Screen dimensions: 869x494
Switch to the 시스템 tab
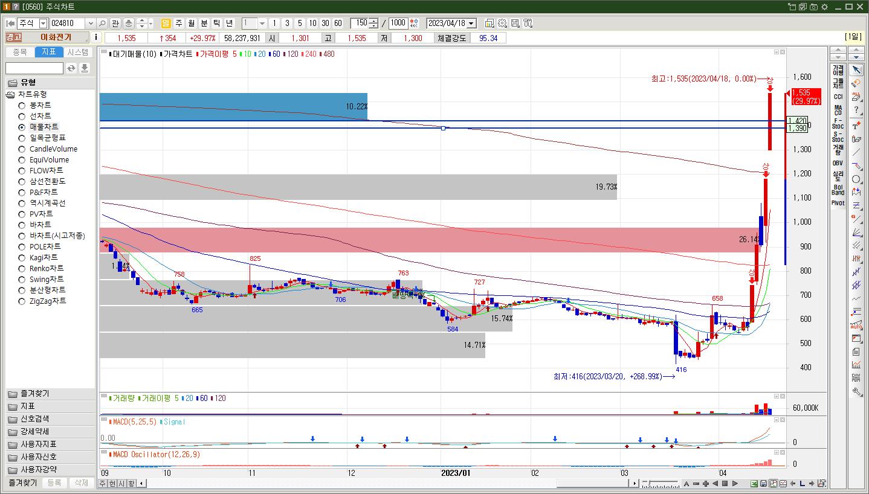coord(78,52)
